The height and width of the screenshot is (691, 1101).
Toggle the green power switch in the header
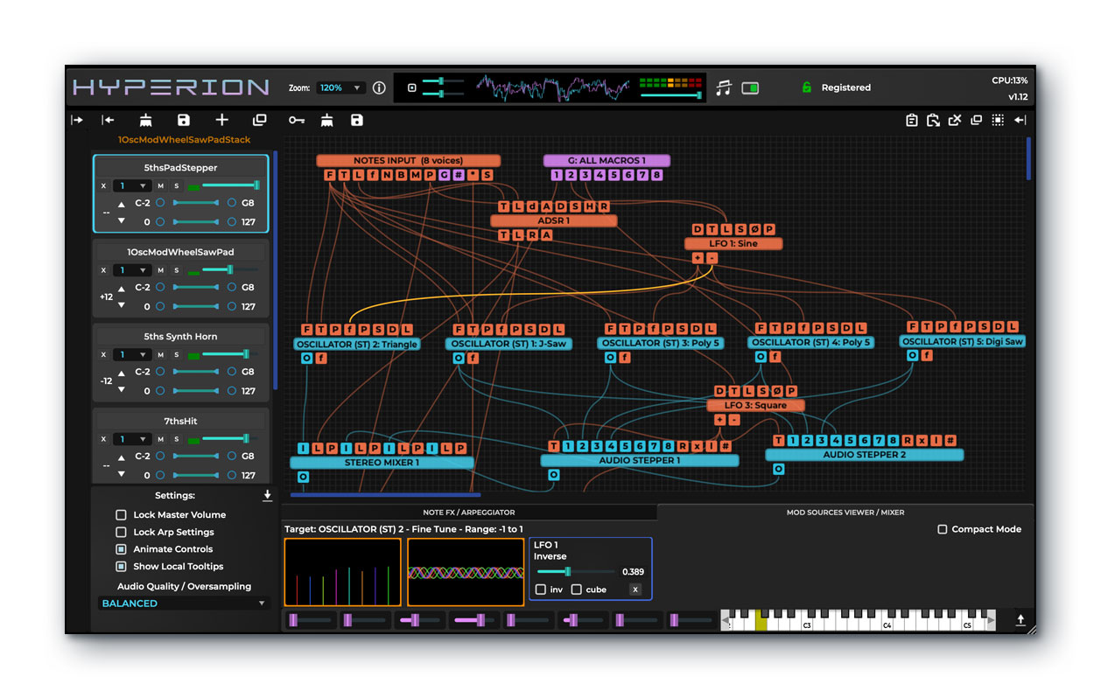click(750, 87)
